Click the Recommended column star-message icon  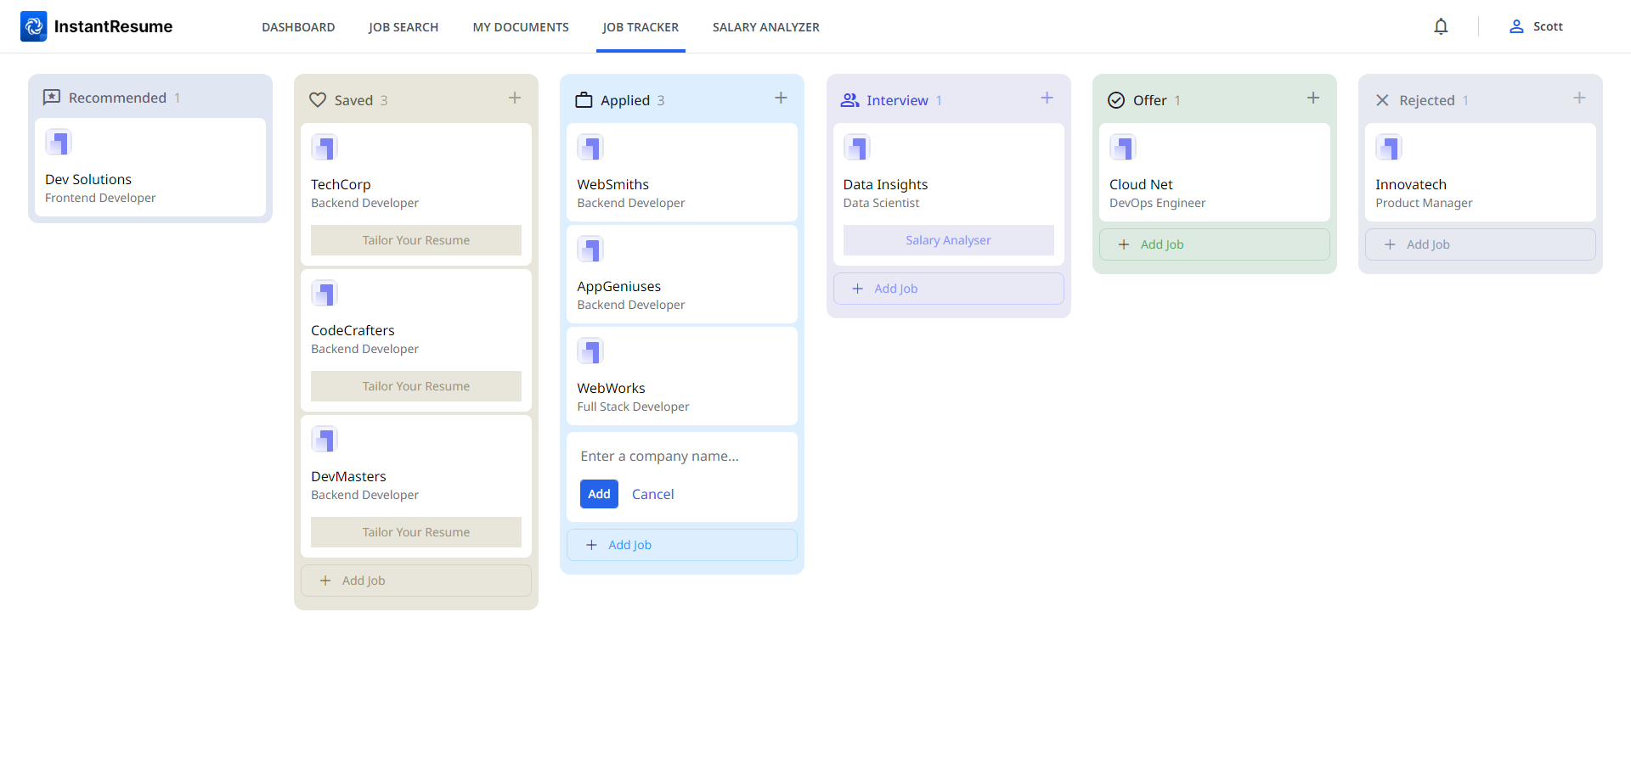pyautogui.click(x=52, y=98)
